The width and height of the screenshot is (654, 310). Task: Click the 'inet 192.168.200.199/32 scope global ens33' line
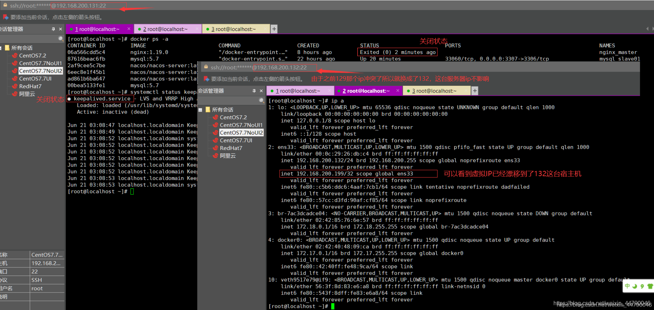(x=347, y=174)
